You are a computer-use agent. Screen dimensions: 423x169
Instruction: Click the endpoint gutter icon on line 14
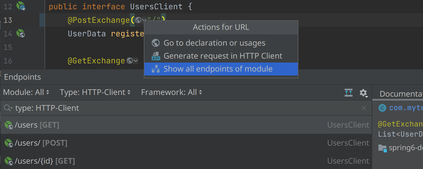(x=21, y=34)
